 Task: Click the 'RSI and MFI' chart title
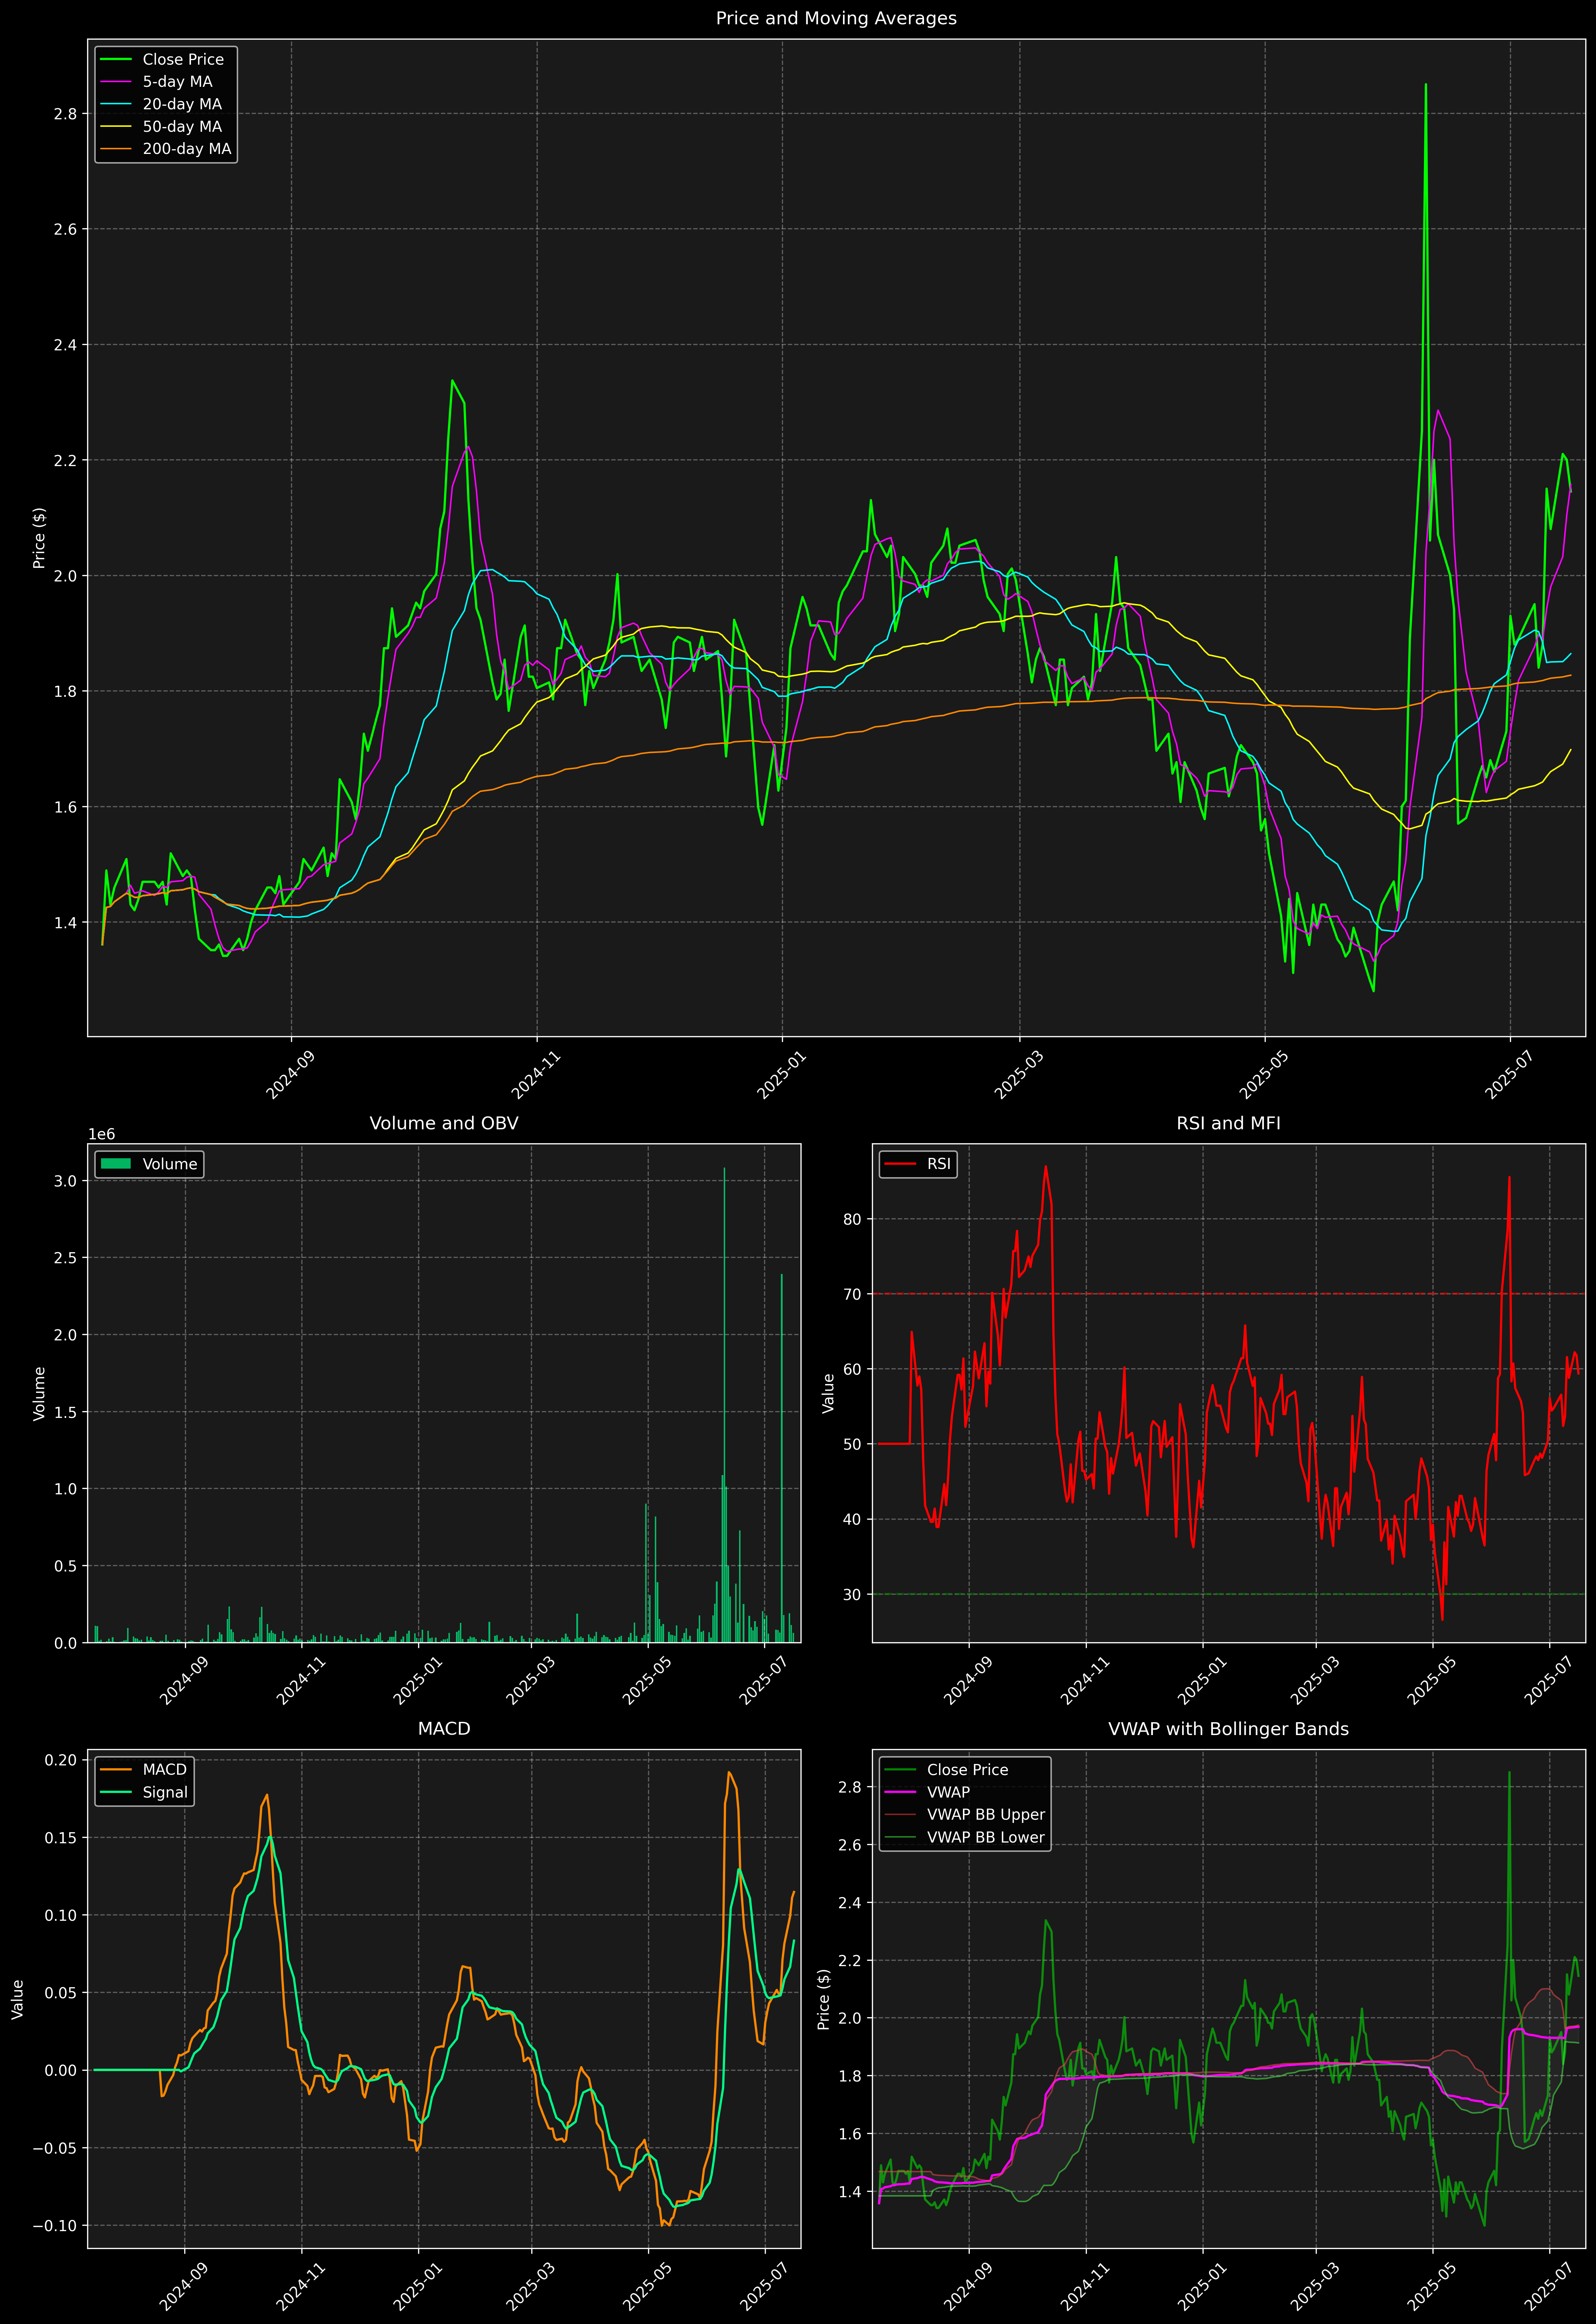click(1228, 1123)
